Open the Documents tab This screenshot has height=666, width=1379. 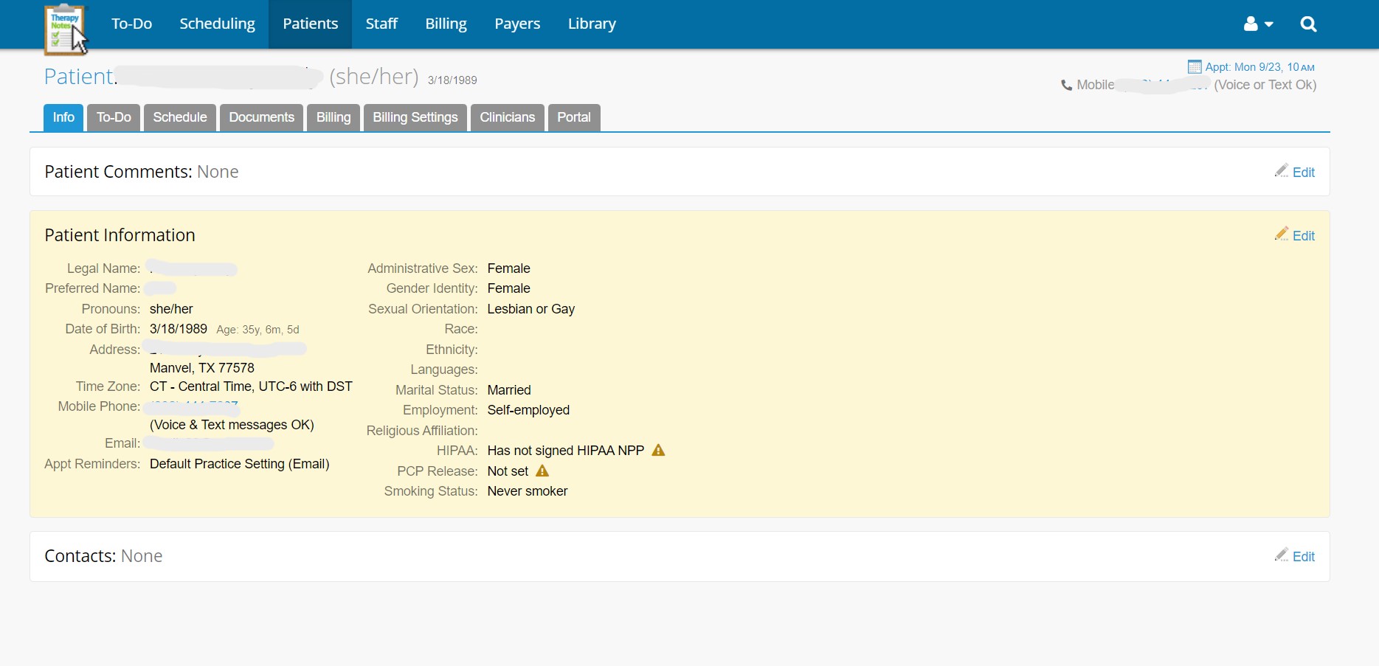262,118
